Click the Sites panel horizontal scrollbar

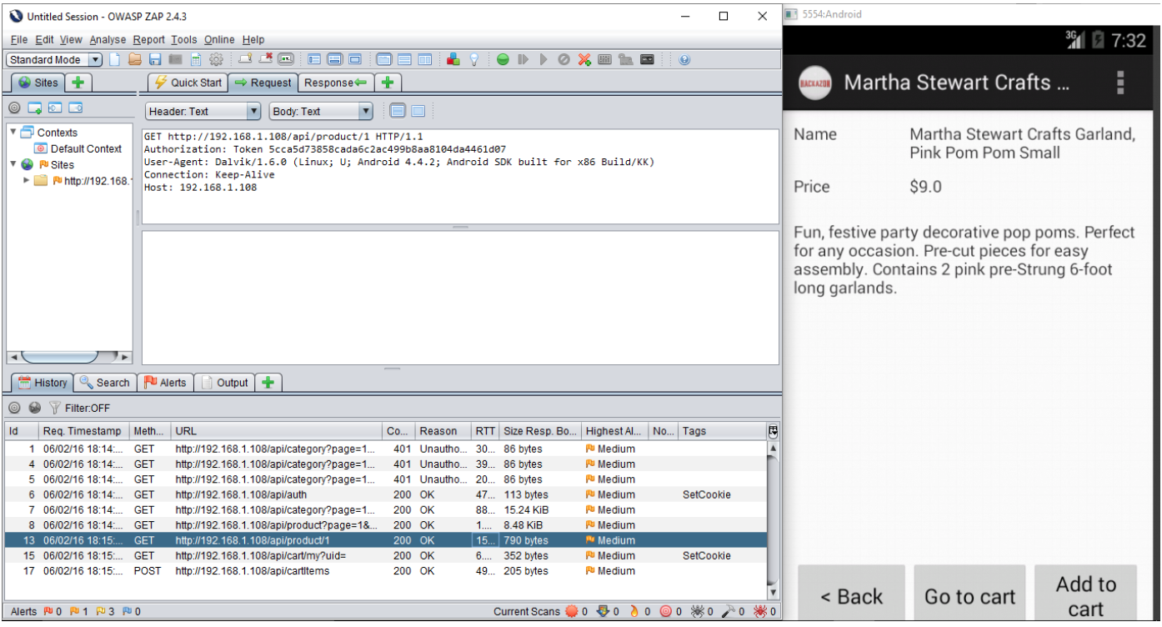click(x=68, y=357)
